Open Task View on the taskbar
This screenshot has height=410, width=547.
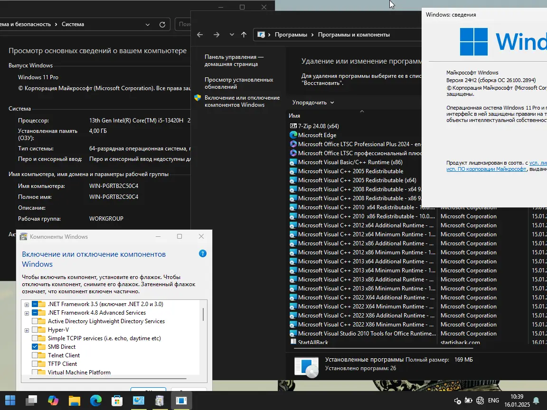[31, 400]
